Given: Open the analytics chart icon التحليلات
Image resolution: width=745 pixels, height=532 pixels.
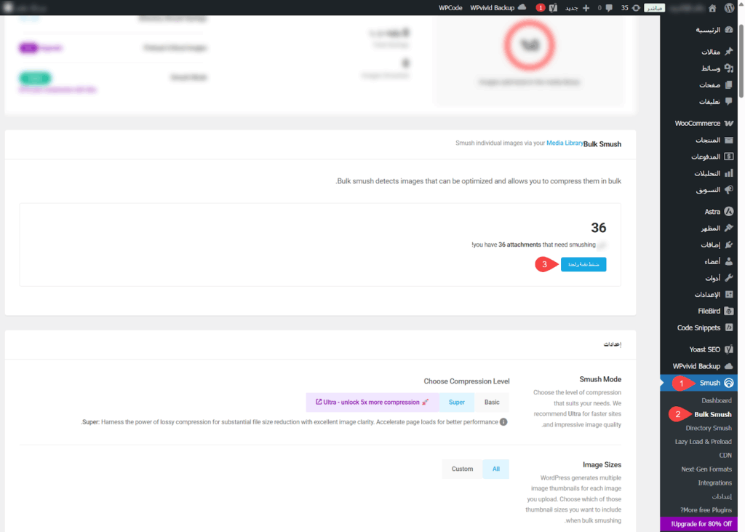Looking at the screenshot, I should [x=729, y=173].
